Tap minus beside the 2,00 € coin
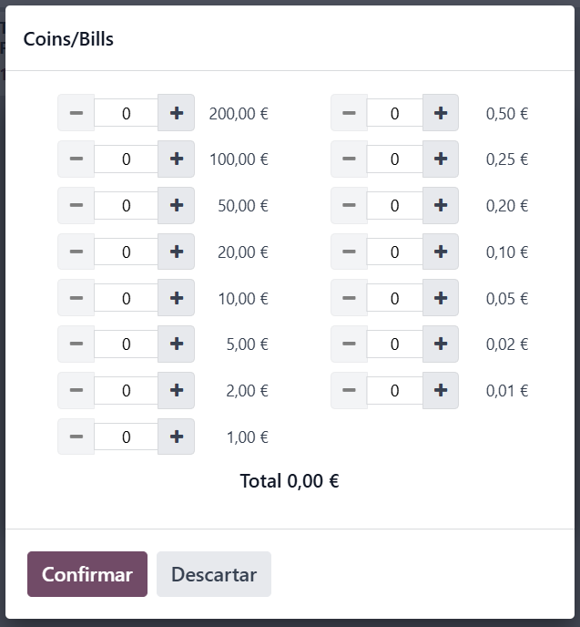 pos(76,390)
